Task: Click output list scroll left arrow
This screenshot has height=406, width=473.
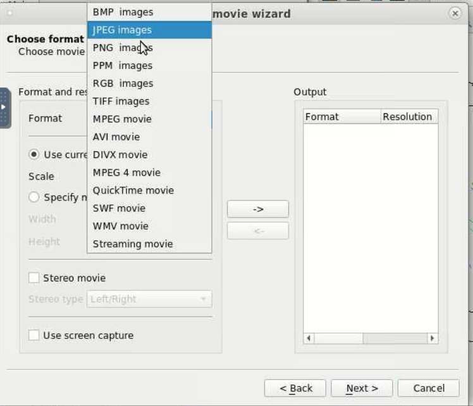Action: [309, 338]
